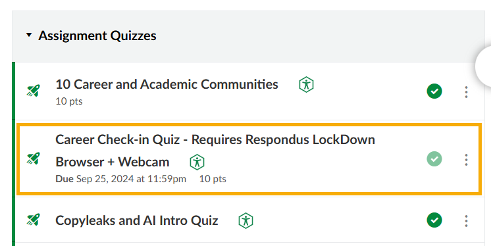Click rocket icon beside Career Check-in Quiz
This screenshot has height=246, width=491.
(33, 159)
